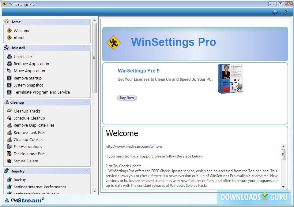Click the Welcome text scrollbar up arrow
The height and width of the screenshot is (207, 294).
[x=283, y=146]
